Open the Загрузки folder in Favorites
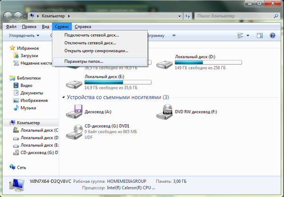Screen dimensions: 284x197 29,56
